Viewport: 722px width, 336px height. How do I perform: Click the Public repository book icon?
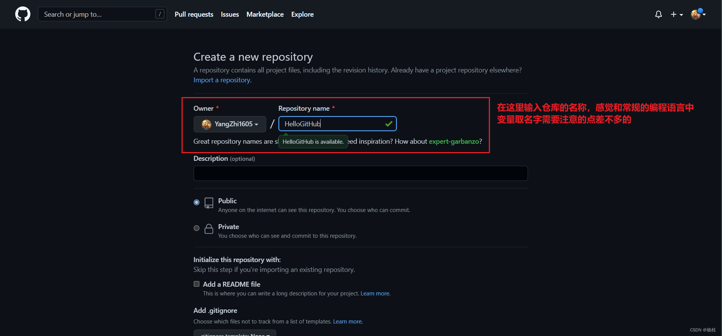[x=209, y=203]
